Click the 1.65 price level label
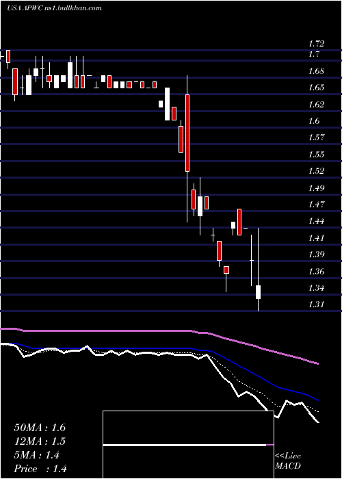 pos(316,88)
